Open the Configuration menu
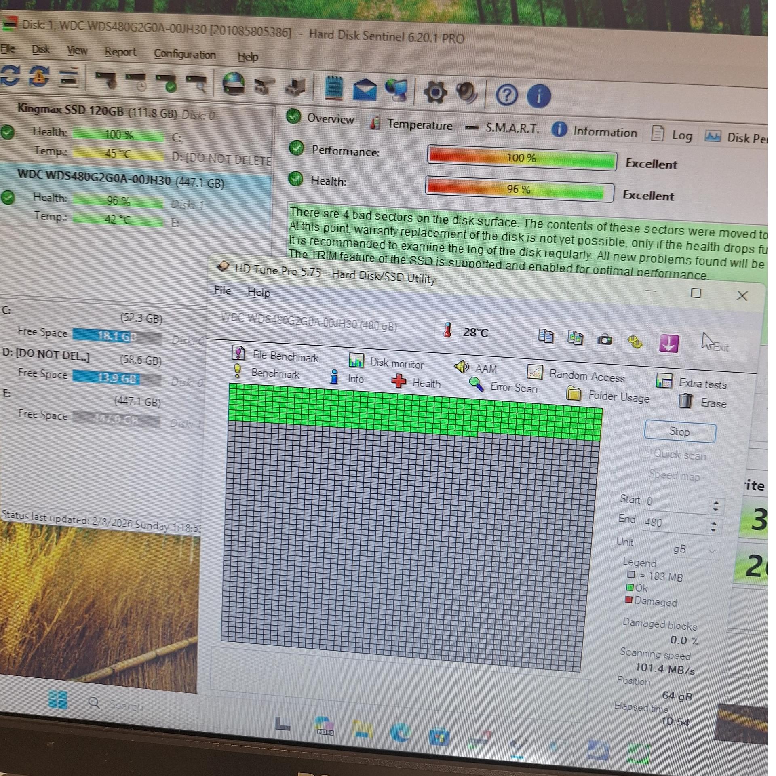The image size is (776, 776). click(185, 54)
